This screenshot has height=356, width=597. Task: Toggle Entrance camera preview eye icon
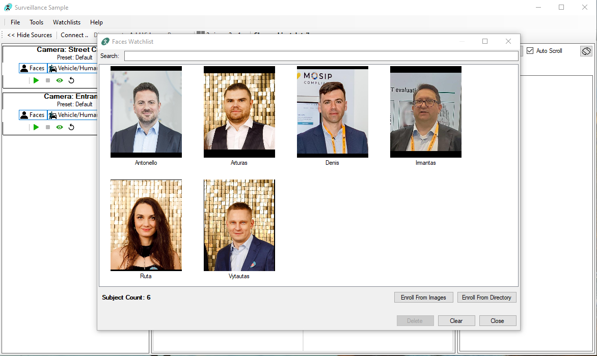(x=60, y=127)
